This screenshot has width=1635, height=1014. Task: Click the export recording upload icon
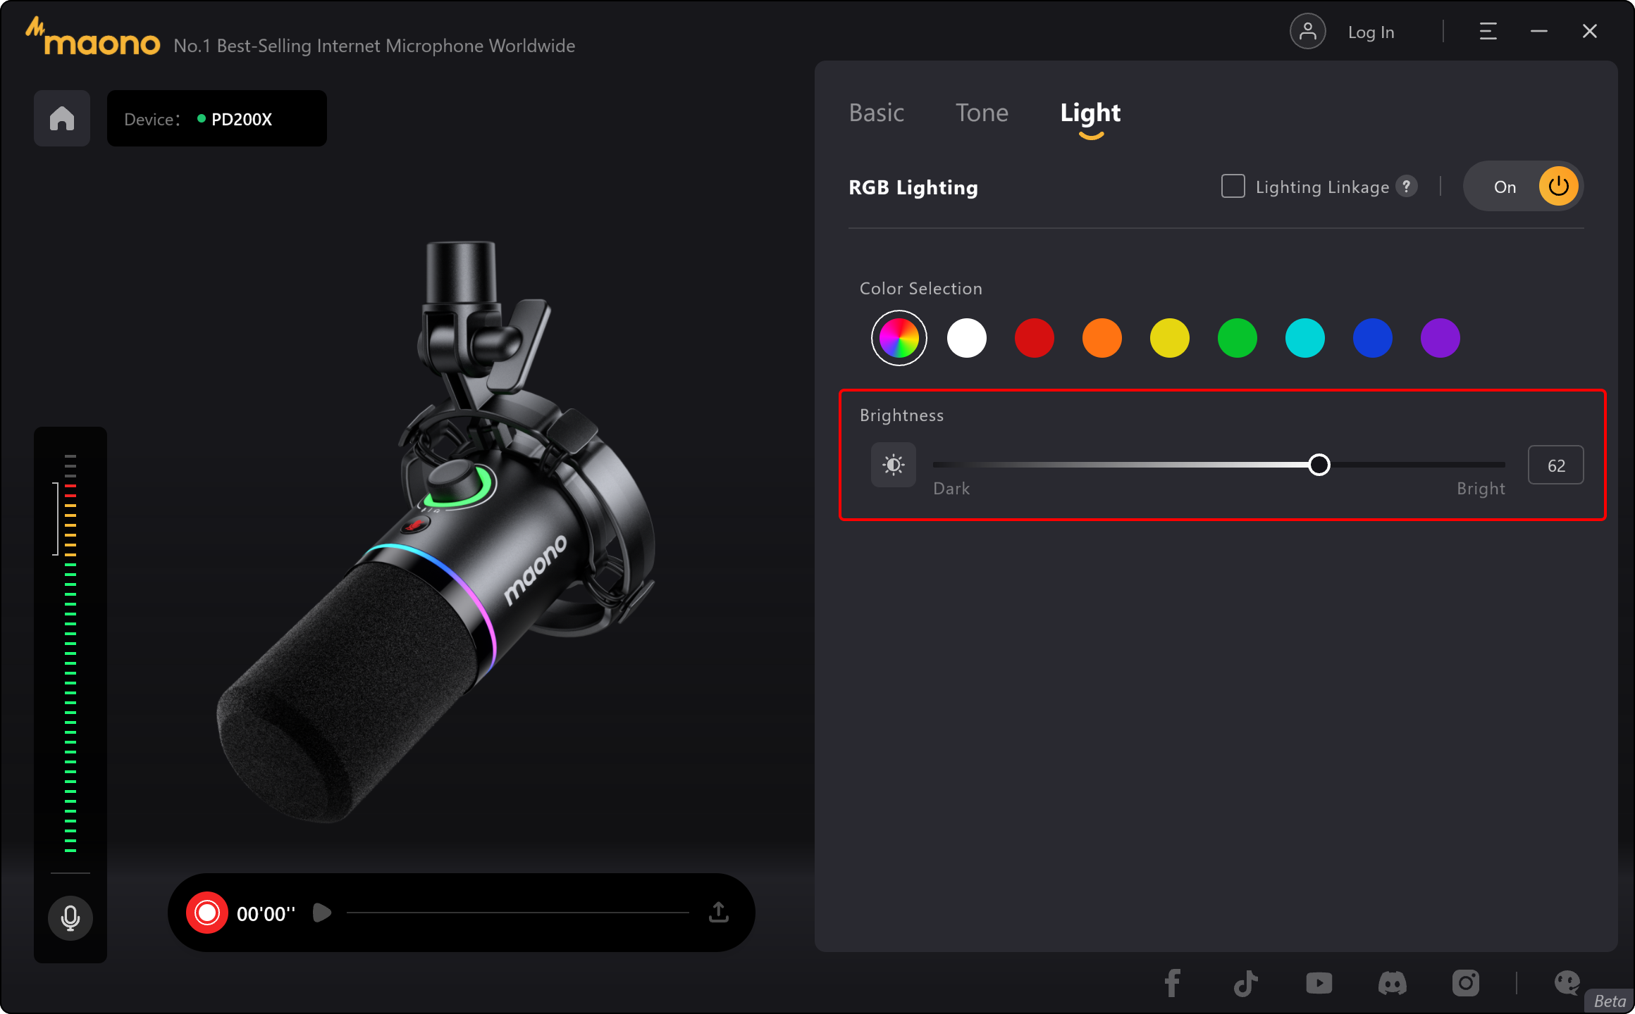click(718, 913)
